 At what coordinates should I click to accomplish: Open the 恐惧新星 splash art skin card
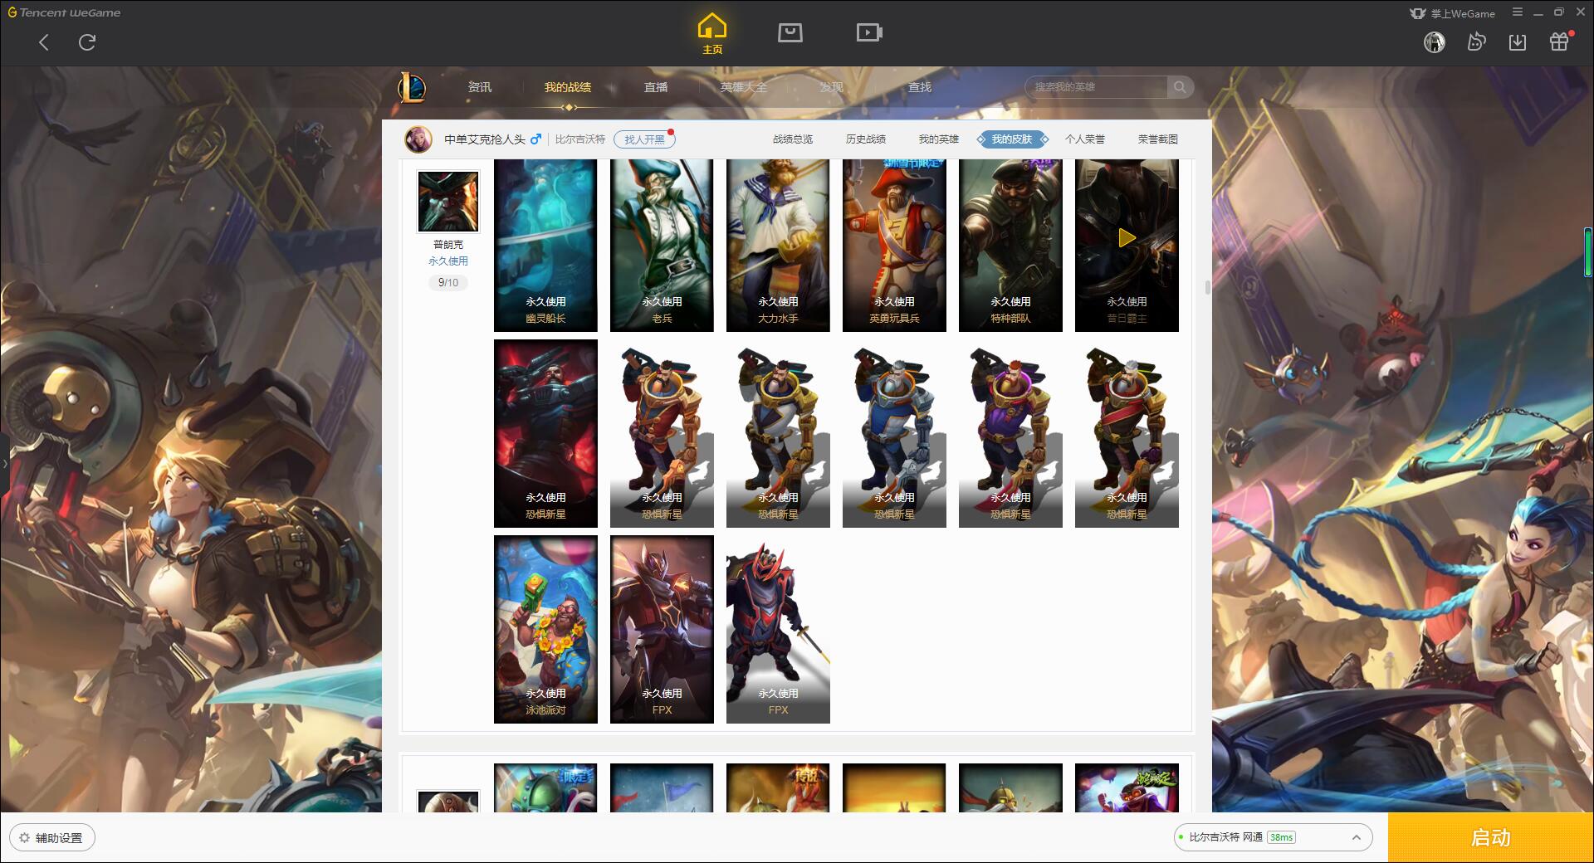click(545, 433)
